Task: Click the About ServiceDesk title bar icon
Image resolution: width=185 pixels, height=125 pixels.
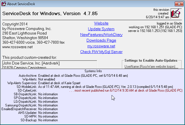Action: 4,3
